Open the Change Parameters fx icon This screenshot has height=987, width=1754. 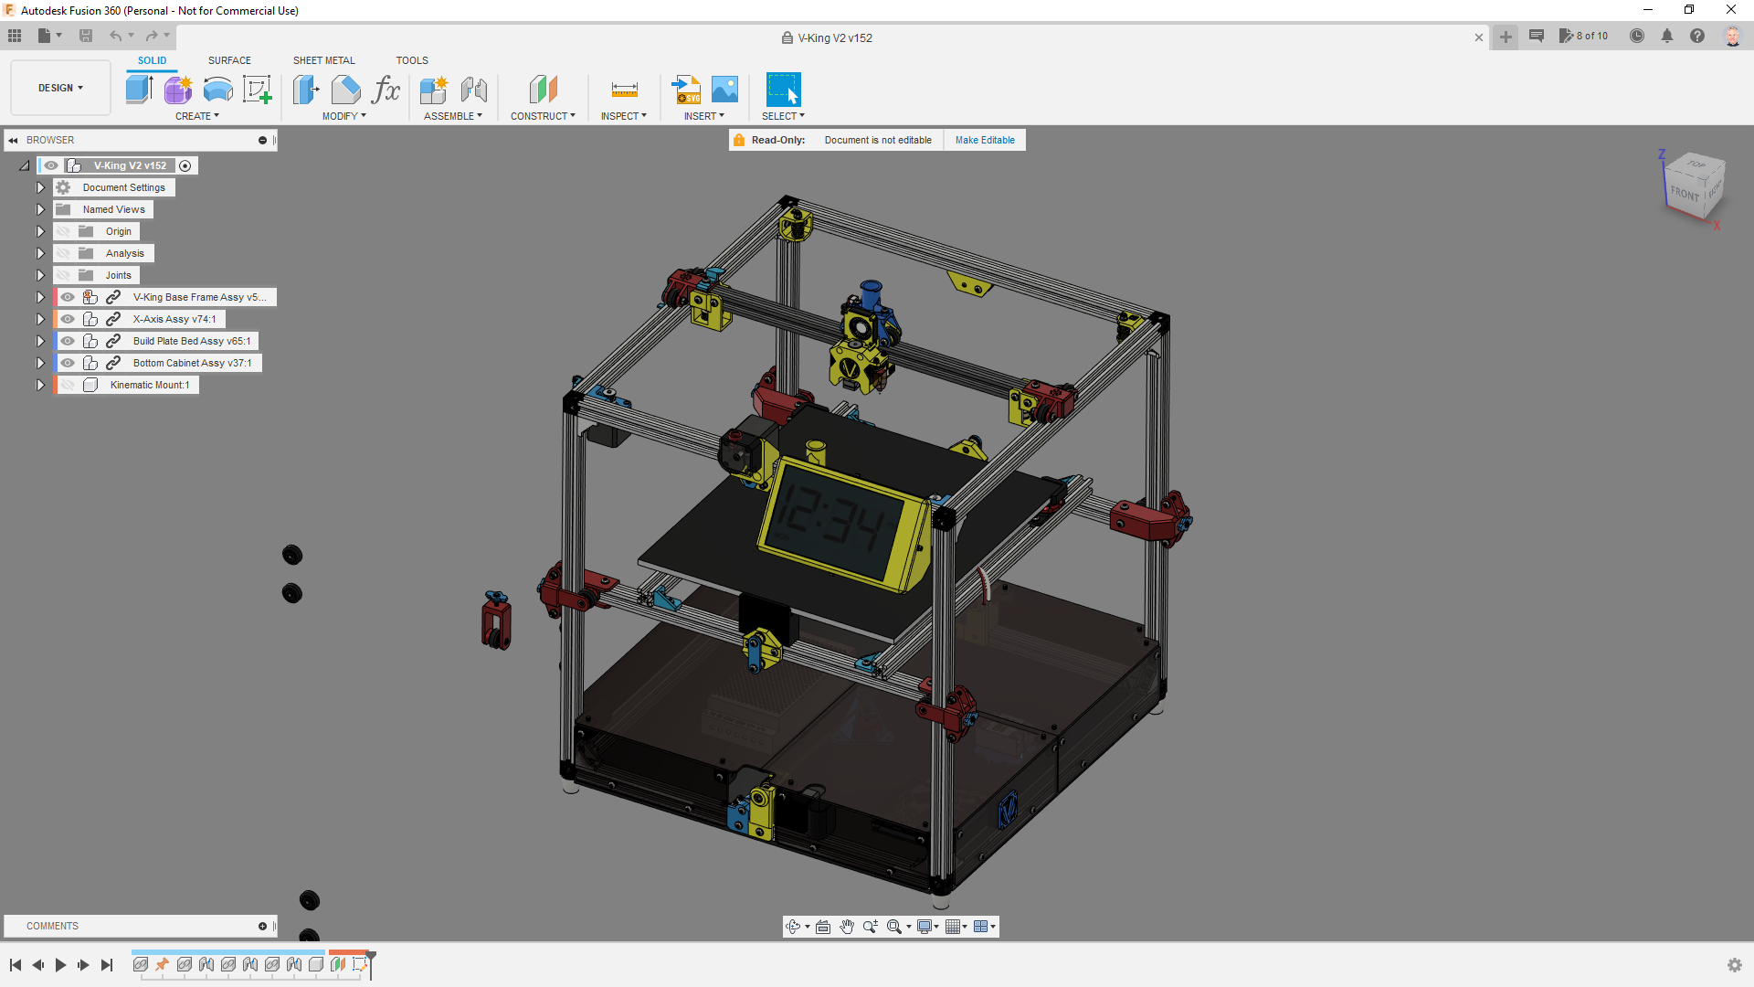pyautogui.click(x=386, y=90)
